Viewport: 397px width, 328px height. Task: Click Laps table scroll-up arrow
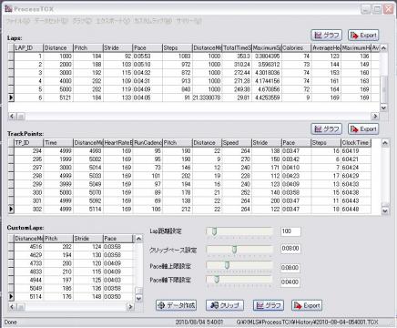[383, 48]
